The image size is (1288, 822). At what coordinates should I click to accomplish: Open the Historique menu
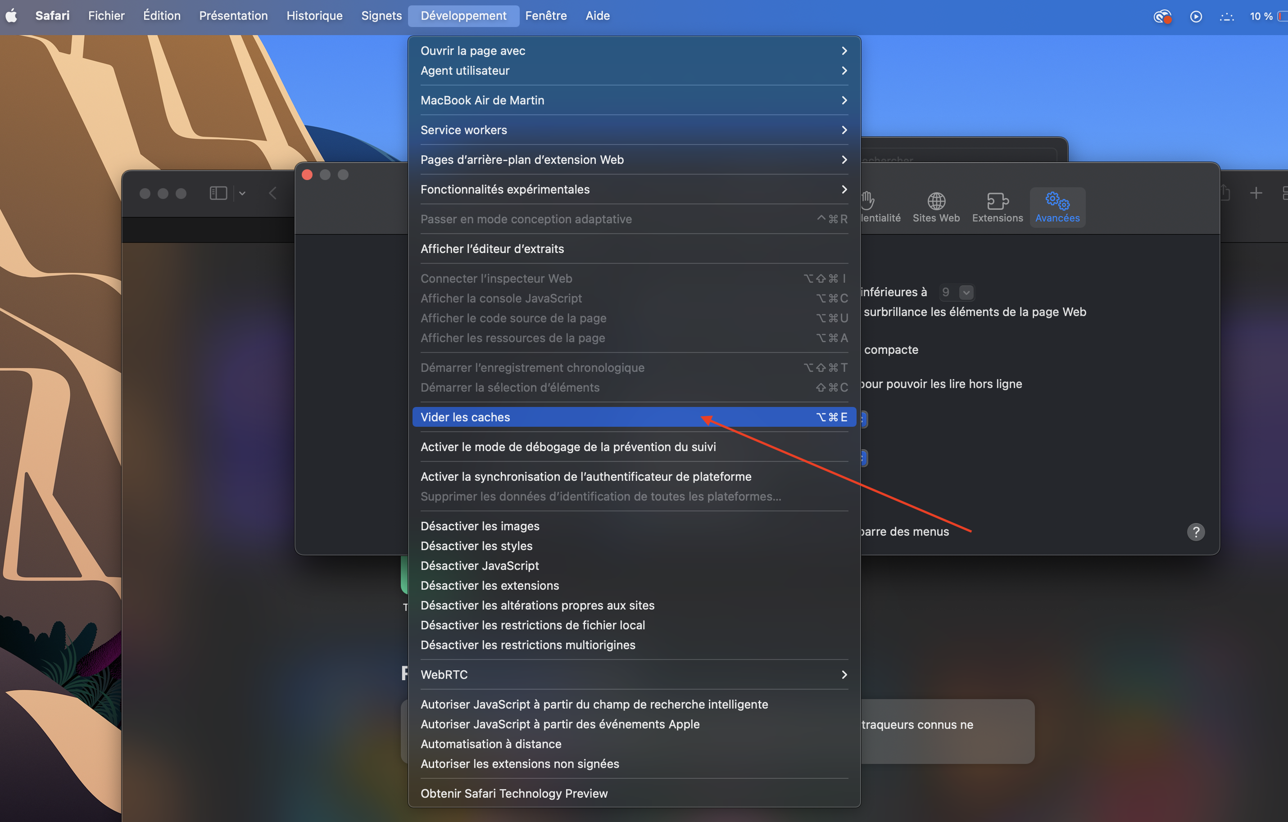click(x=314, y=15)
